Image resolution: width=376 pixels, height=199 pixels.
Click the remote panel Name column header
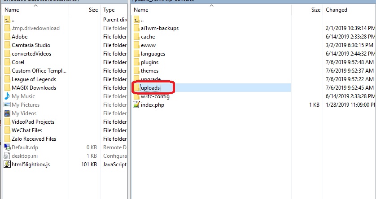(x=141, y=9)
